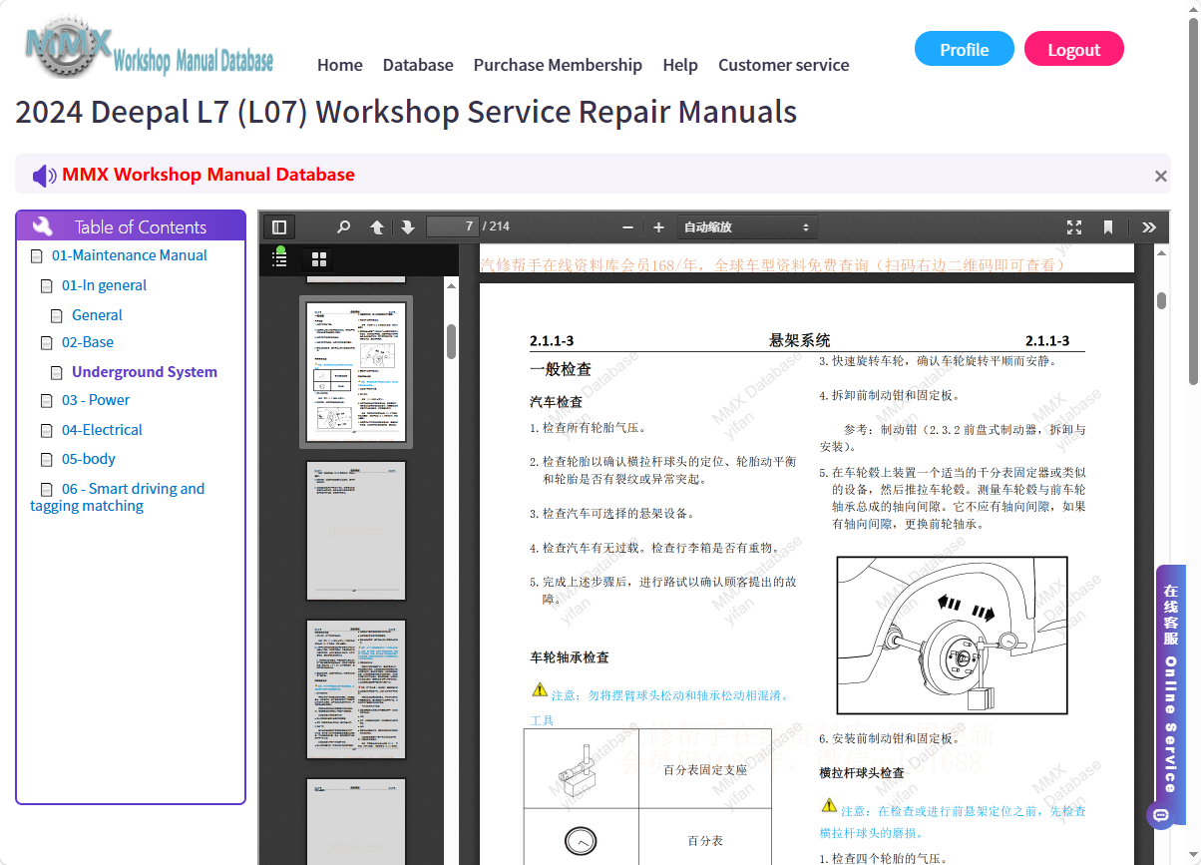Go to next page arrow

pos(407,227)
